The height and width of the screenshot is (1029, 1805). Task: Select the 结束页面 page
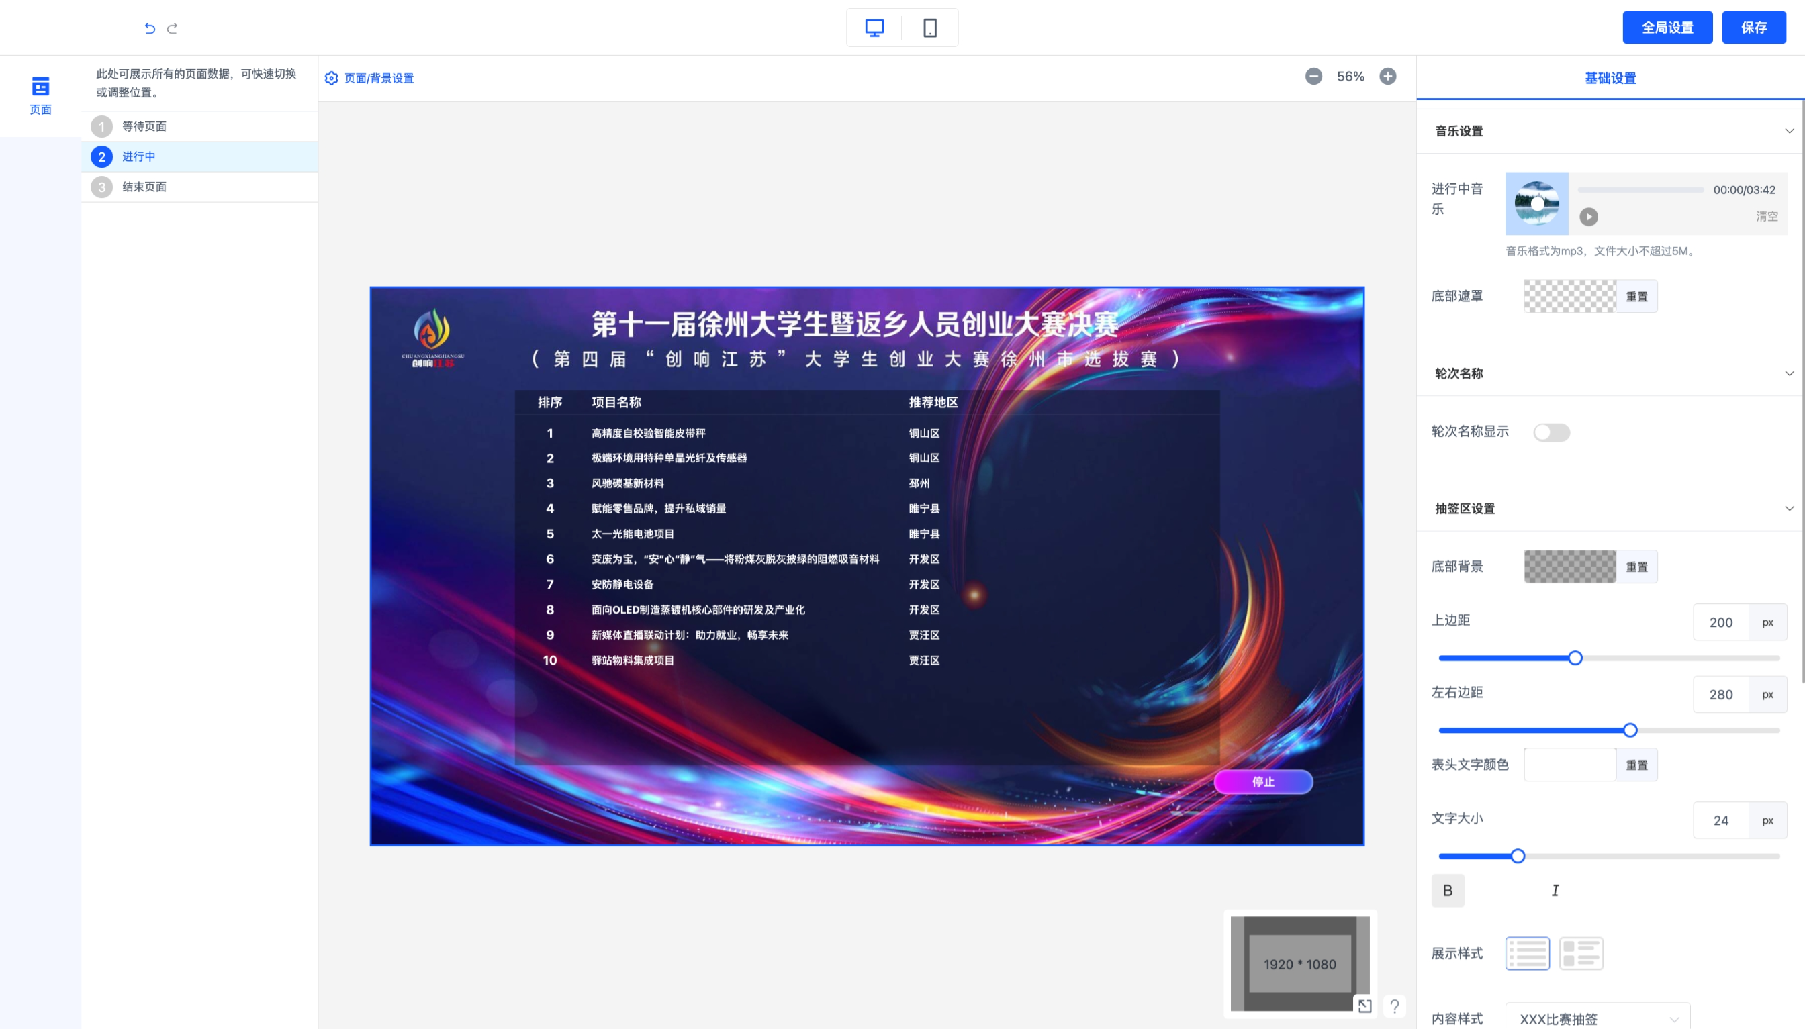coord(199,187)
